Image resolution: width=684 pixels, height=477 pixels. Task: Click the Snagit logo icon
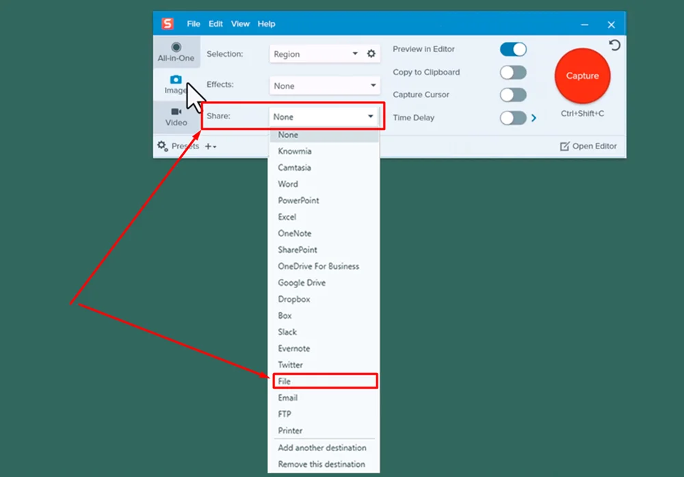point(168,24)
